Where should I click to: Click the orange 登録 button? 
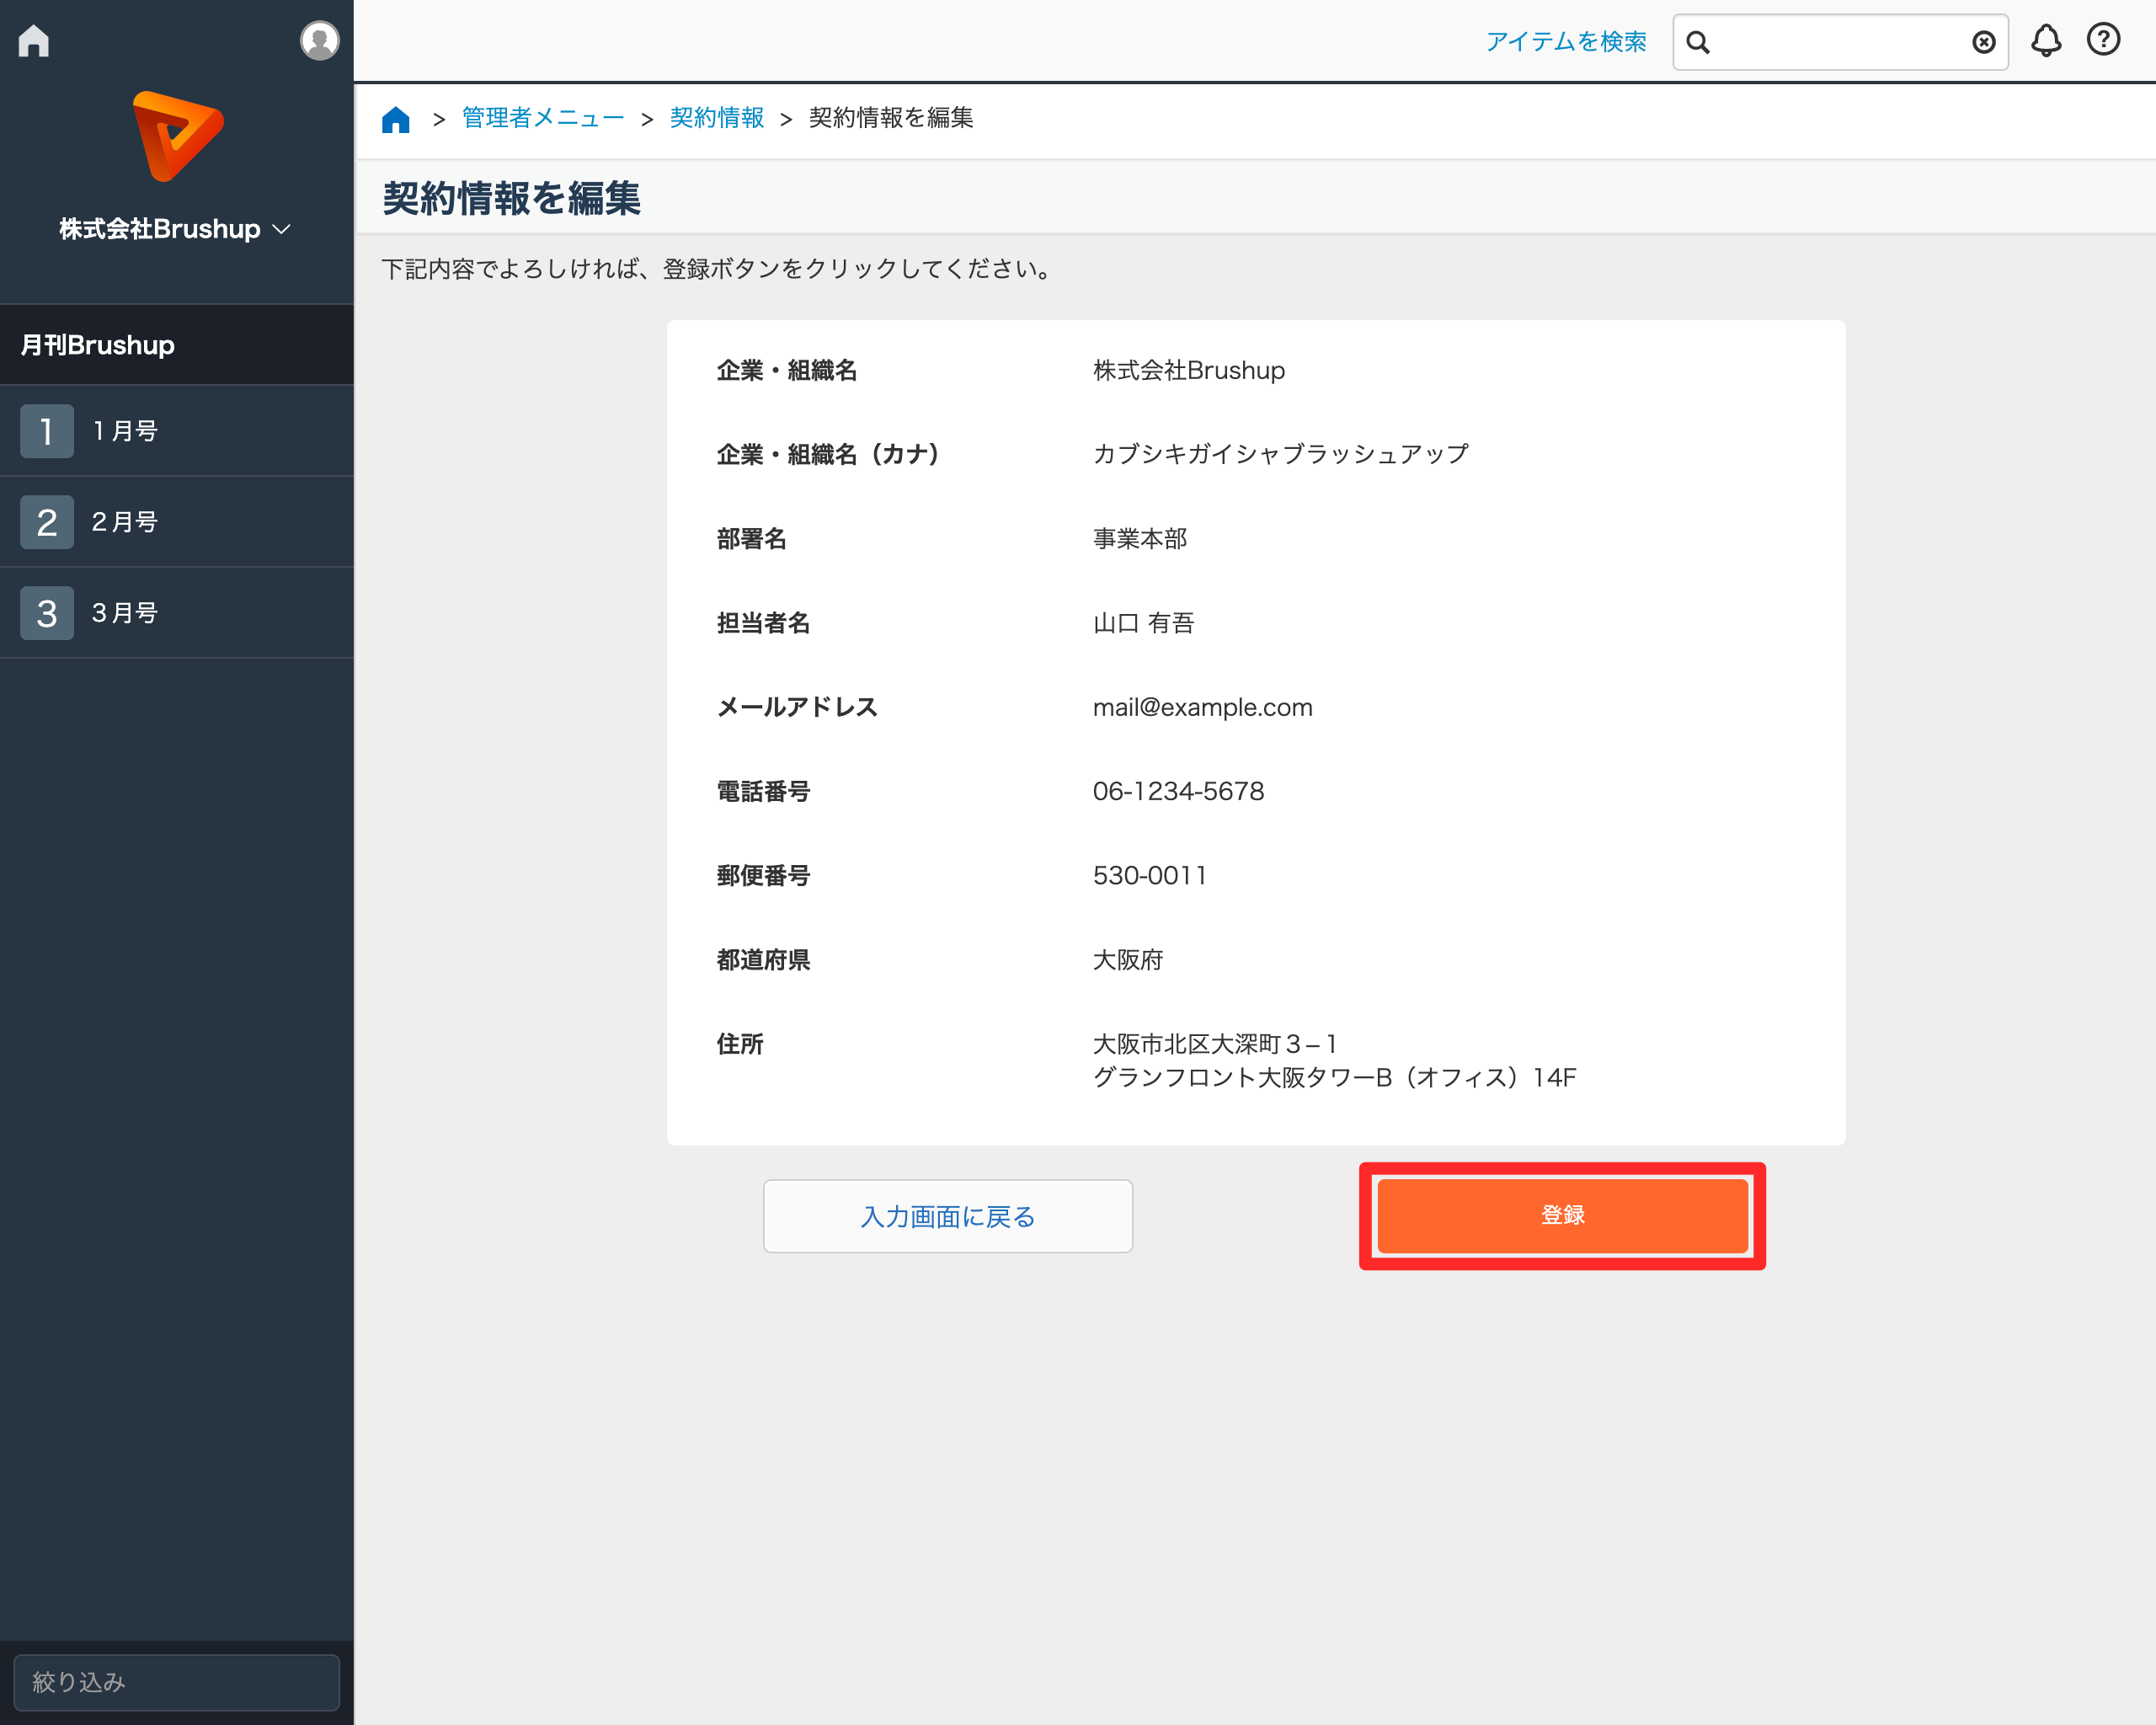(1563, 1216)
